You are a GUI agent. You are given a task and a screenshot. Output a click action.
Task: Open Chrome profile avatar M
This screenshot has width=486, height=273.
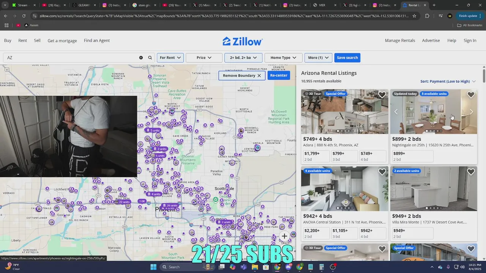point(450,16)
